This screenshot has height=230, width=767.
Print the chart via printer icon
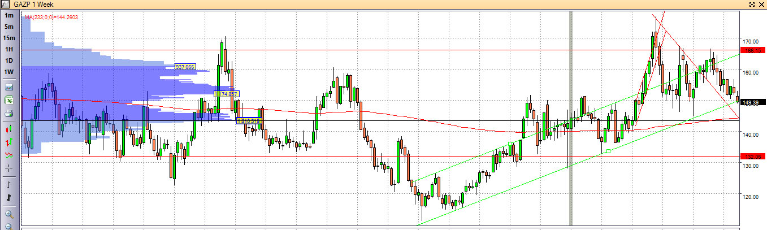click(x=9, y=114)
